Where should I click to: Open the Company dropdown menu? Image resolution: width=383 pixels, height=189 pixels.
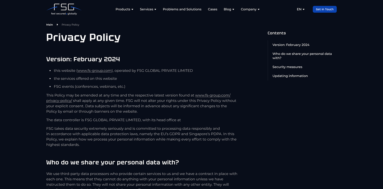250,9
